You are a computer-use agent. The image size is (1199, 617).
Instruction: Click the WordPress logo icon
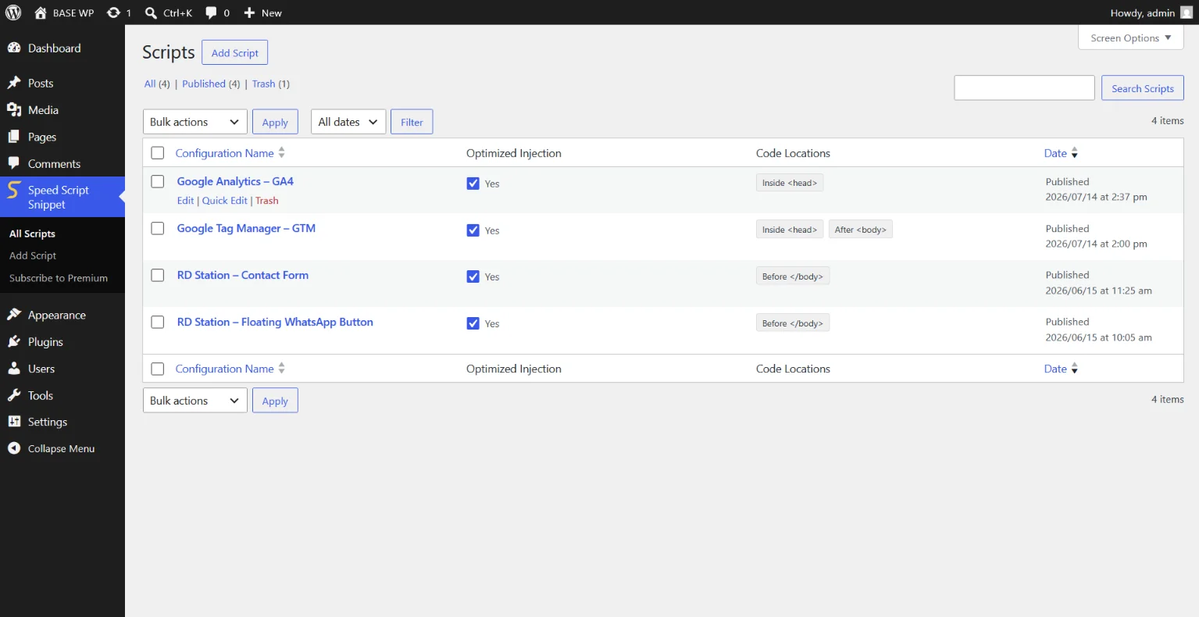click(13, 12)
